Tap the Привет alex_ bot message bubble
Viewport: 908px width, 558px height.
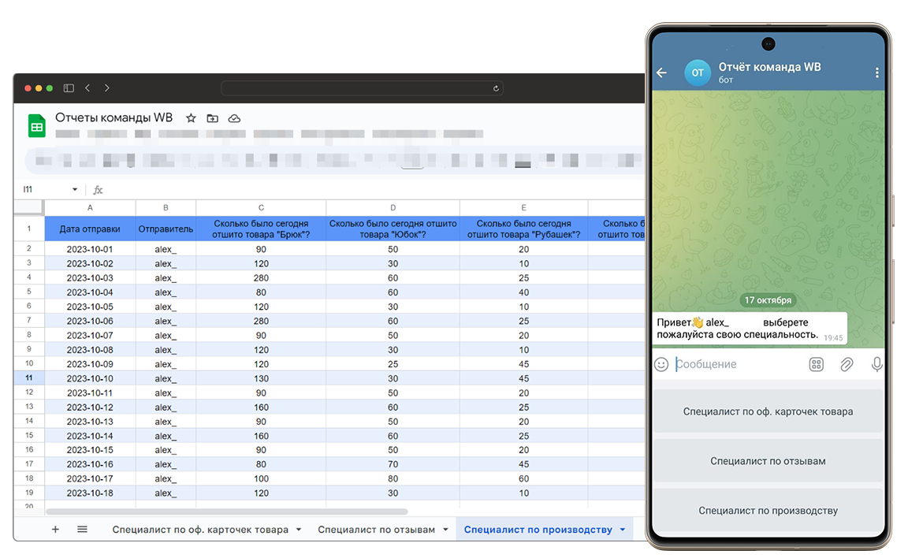pos(750,328)
